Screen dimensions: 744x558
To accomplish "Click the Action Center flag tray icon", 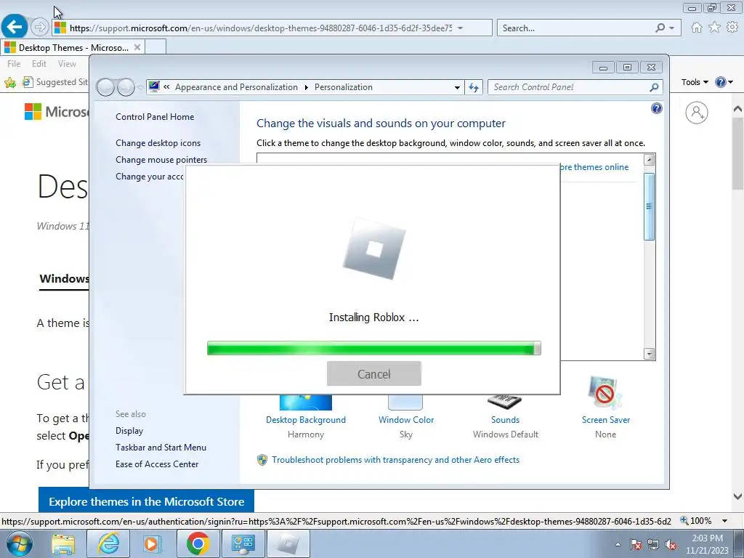I will pos(636,544).
